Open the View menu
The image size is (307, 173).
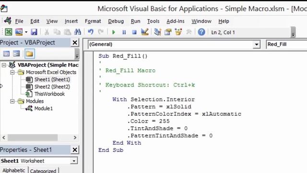52,21
